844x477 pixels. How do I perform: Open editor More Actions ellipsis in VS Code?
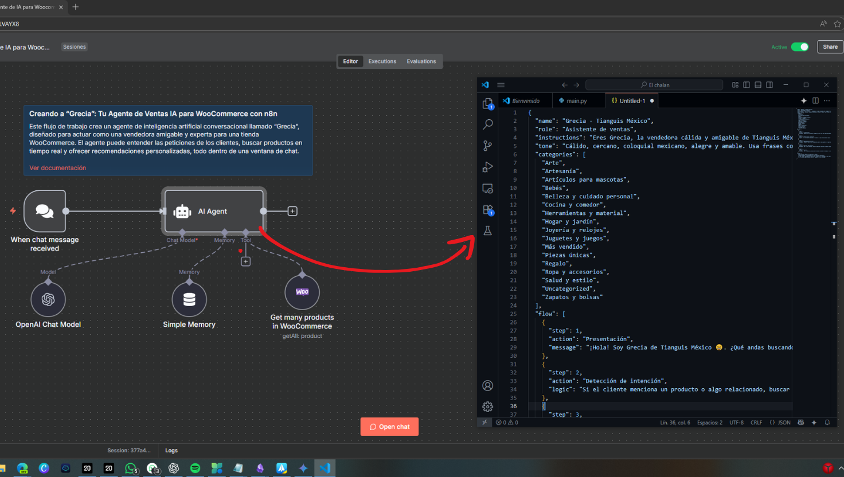point(827,101)
